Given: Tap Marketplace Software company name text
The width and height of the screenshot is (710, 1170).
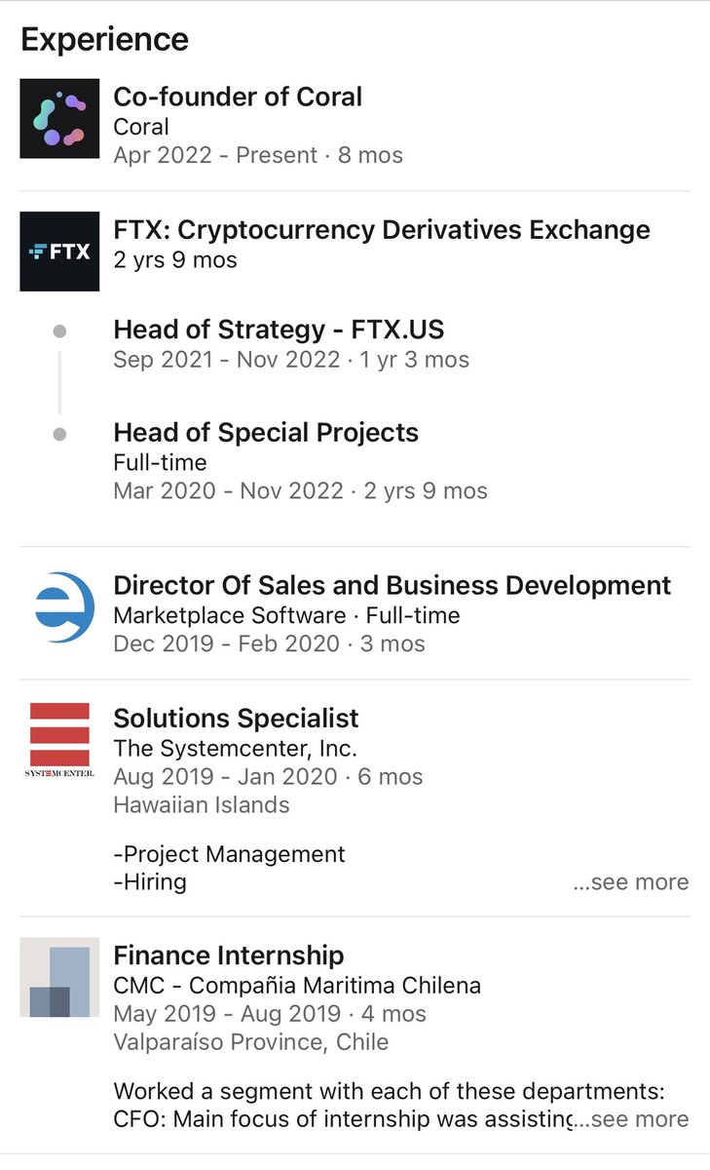Looking at the screenshot, I should point(229,615).
